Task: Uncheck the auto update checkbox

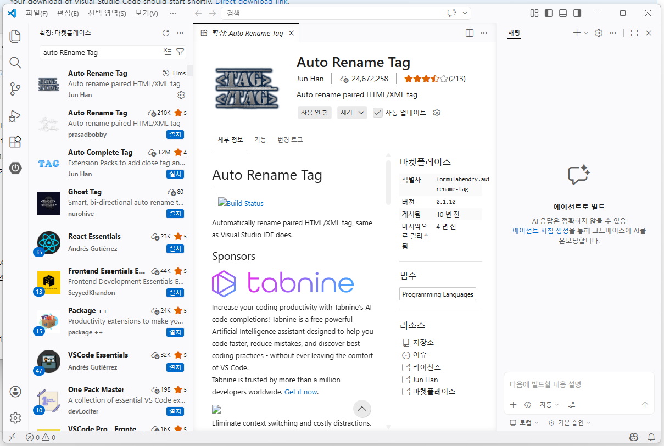Action: pos(378,113)
